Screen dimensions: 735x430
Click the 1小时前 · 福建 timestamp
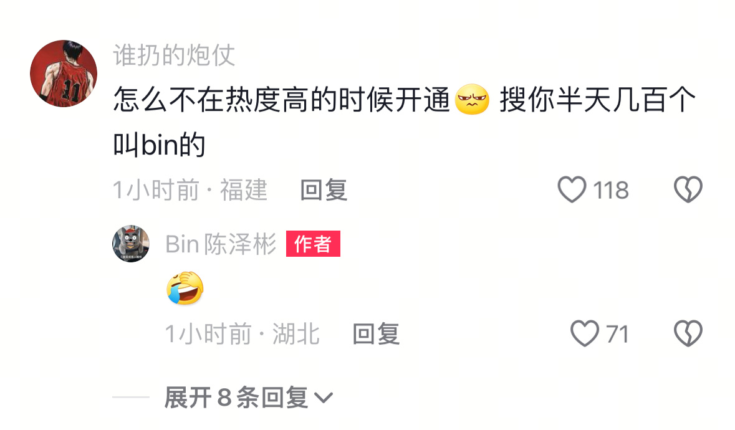[x=190, y=190]
